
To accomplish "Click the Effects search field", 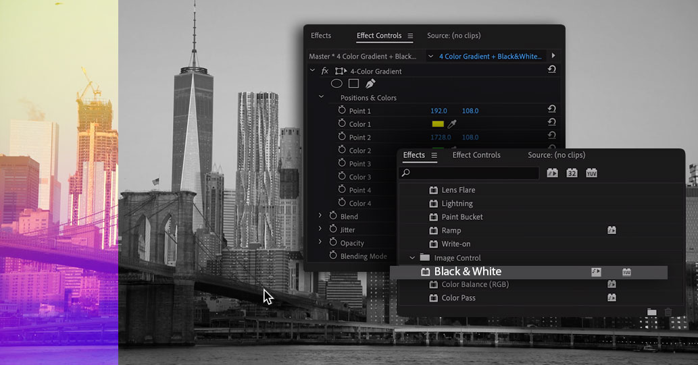I will (x=473, y=173).
